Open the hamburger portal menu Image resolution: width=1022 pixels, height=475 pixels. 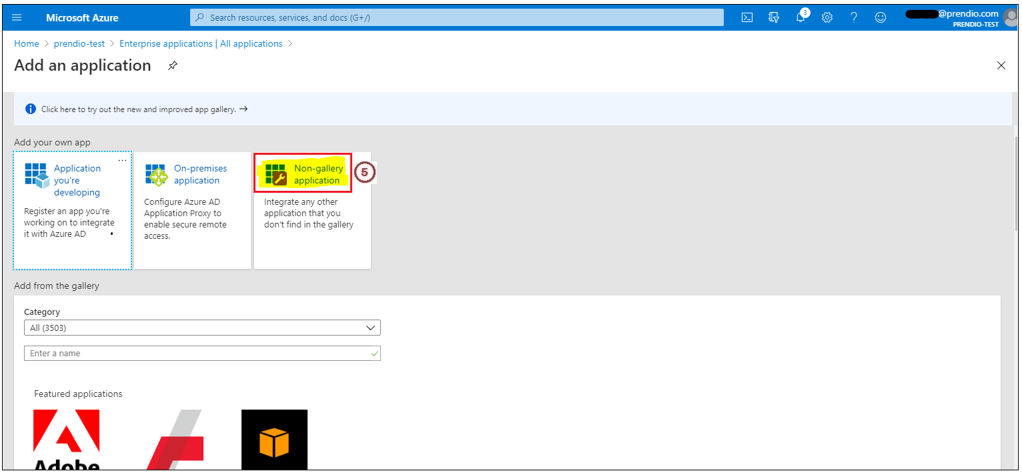point(17,18)
